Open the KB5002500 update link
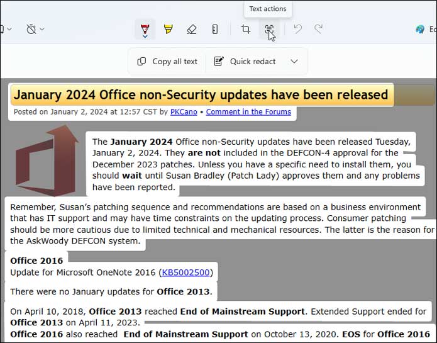Viewport: 437px width, 343px height. point(186,273)
